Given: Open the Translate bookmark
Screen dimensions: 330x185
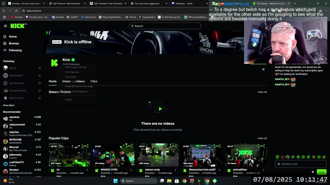Looking at the screenshot, I should [x=57, y=17].
